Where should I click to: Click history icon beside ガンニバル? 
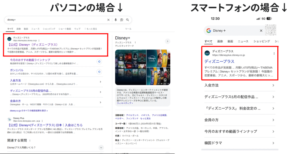point(99,72)
